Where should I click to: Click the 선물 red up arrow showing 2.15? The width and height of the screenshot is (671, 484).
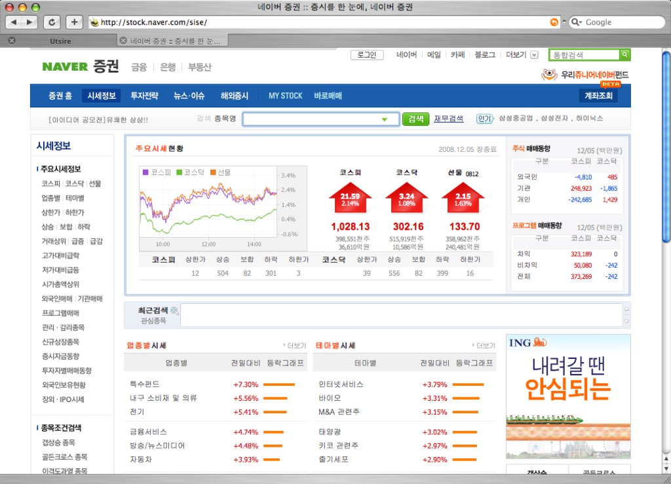point(463,198)
